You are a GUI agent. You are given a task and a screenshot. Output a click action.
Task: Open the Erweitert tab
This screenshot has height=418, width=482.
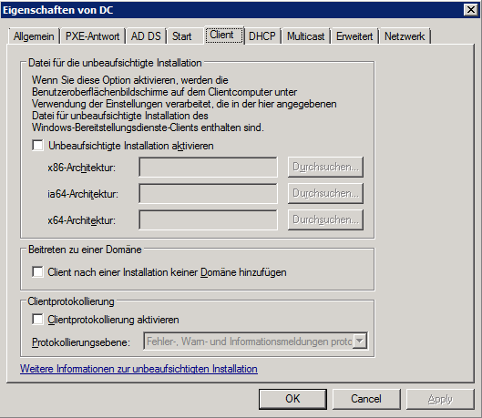pos(354,36)
